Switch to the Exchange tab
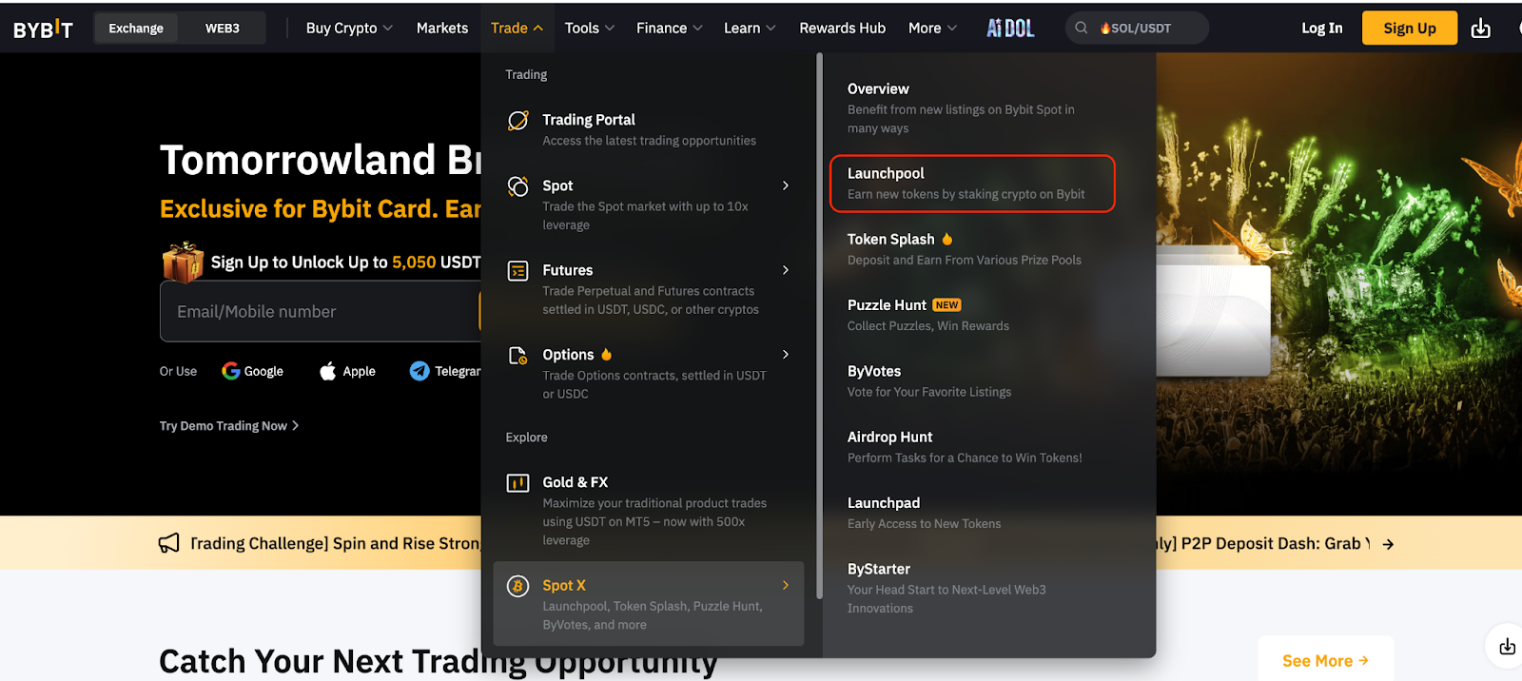Viewport: 1522px width, 681px height. (136, 29)
